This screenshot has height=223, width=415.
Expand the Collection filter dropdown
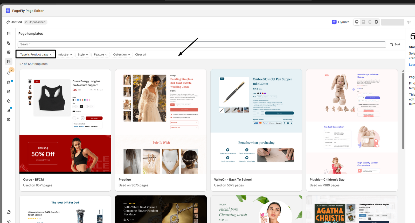tap(122, 55)
